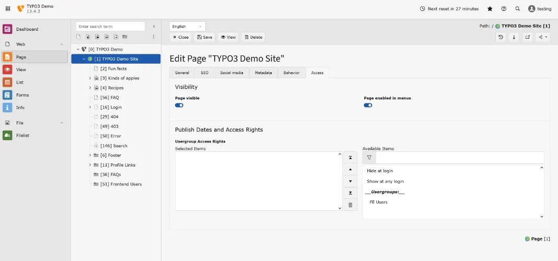
Task: Open the application grid menu icon
Action: click(x=8, y=8)
